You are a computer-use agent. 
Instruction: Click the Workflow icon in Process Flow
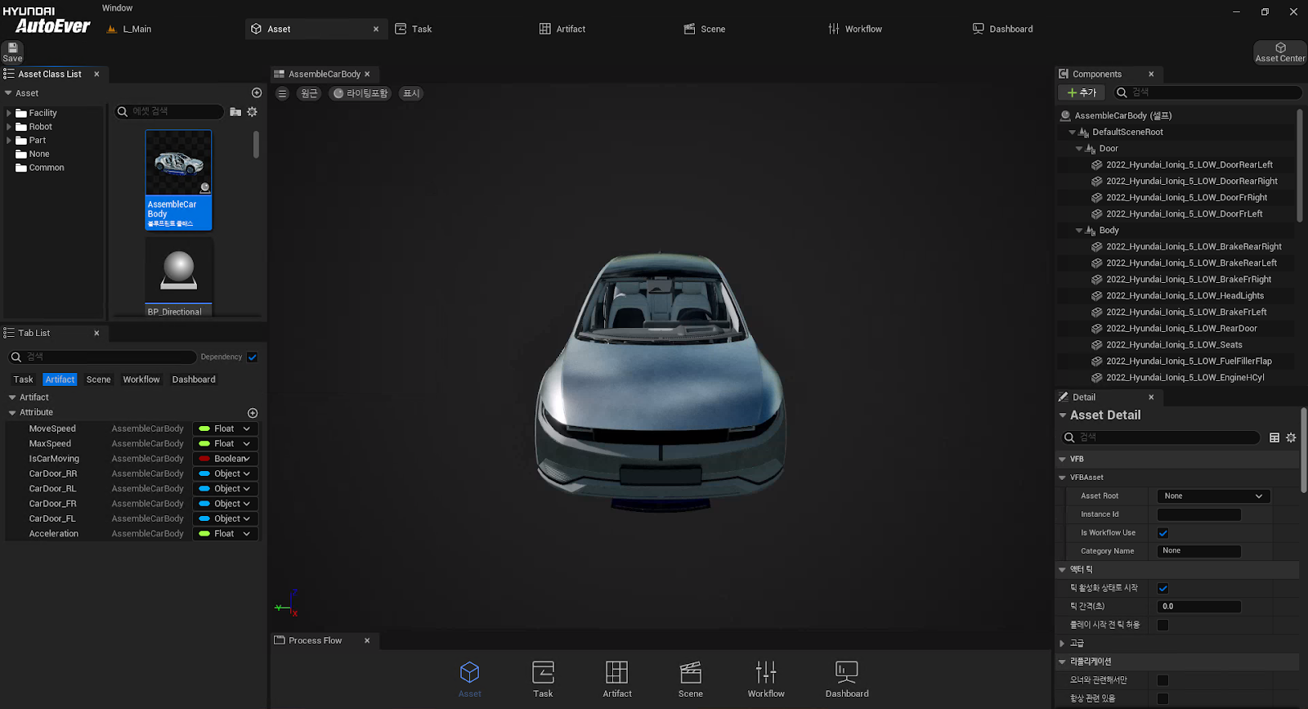[x=766, y=673]
